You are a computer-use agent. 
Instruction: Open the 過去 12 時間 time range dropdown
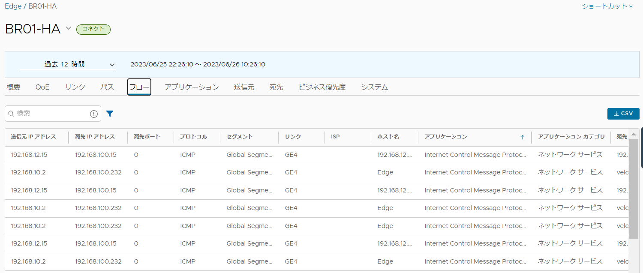click(x=68, y=64)
